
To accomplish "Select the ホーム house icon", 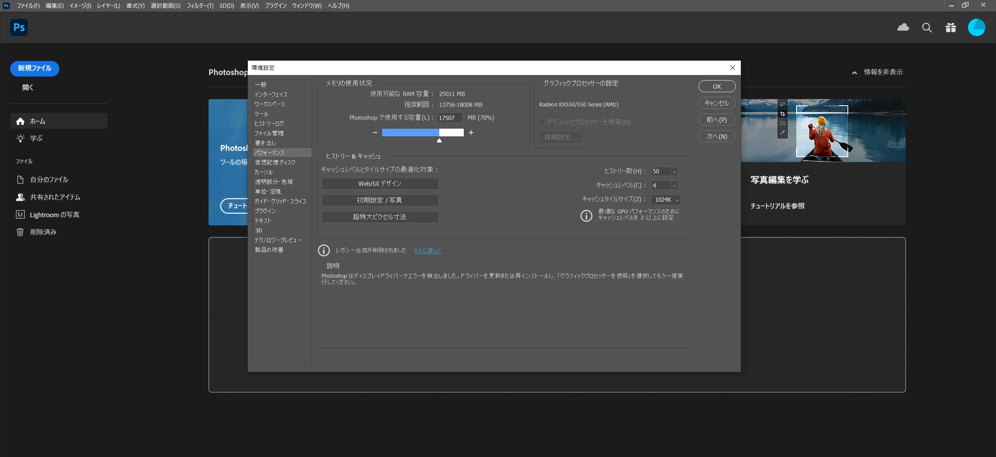I will 20,121.
